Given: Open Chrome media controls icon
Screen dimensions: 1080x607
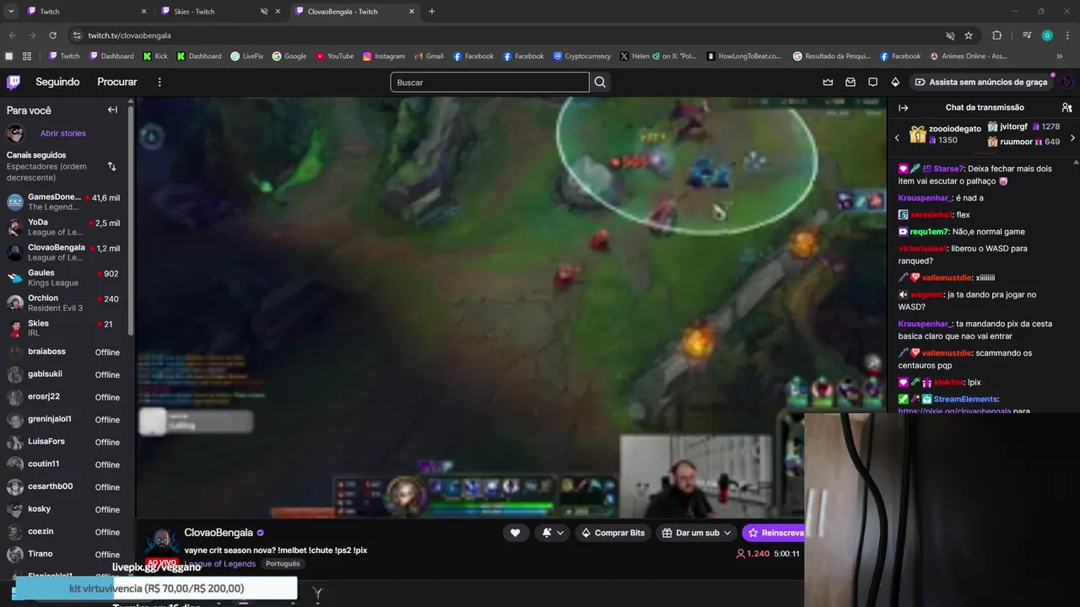Looking at the screenshot, I should pos(1027,35).
